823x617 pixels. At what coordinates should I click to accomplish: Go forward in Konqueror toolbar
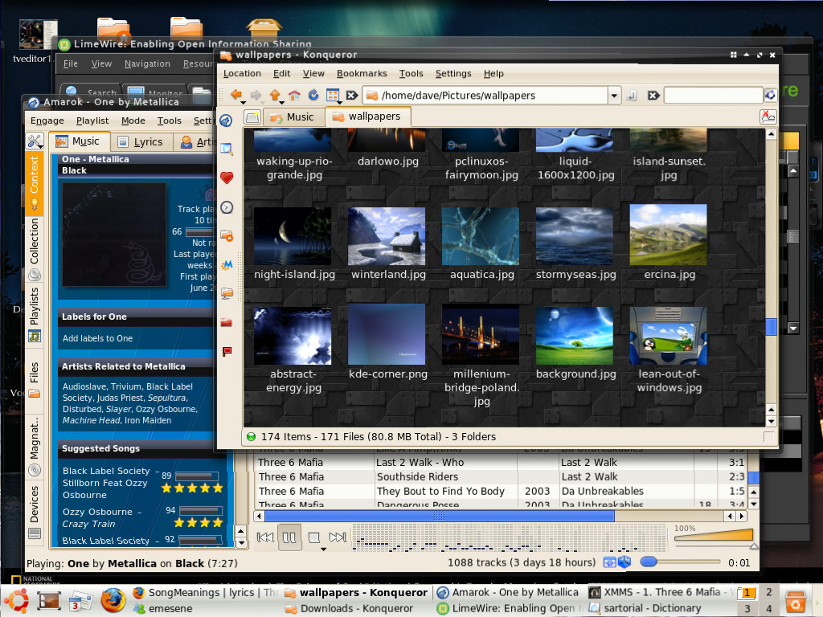tap(256, 95)
